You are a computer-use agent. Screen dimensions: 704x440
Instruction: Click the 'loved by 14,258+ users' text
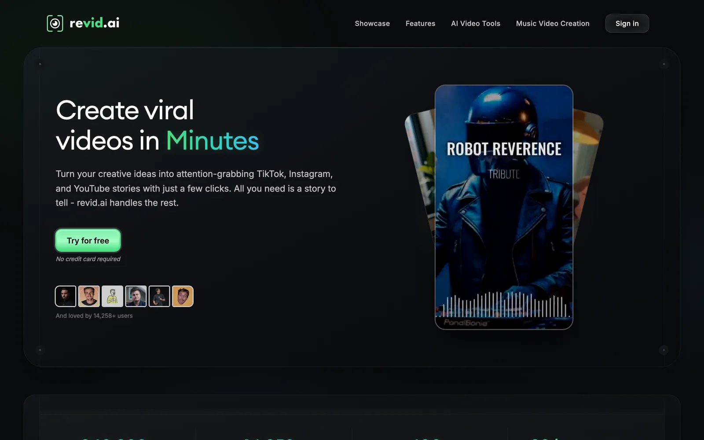point(94,315)
